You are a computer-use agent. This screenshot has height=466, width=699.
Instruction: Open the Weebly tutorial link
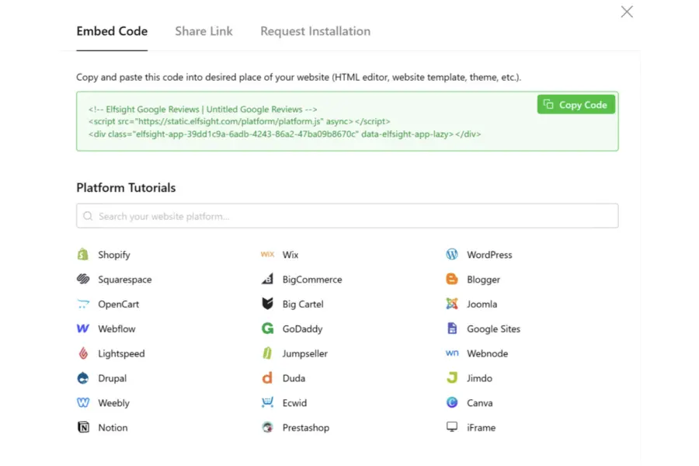(113, 403)
